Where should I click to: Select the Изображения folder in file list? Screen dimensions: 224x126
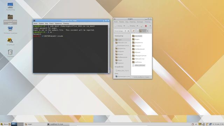[138, 49]
